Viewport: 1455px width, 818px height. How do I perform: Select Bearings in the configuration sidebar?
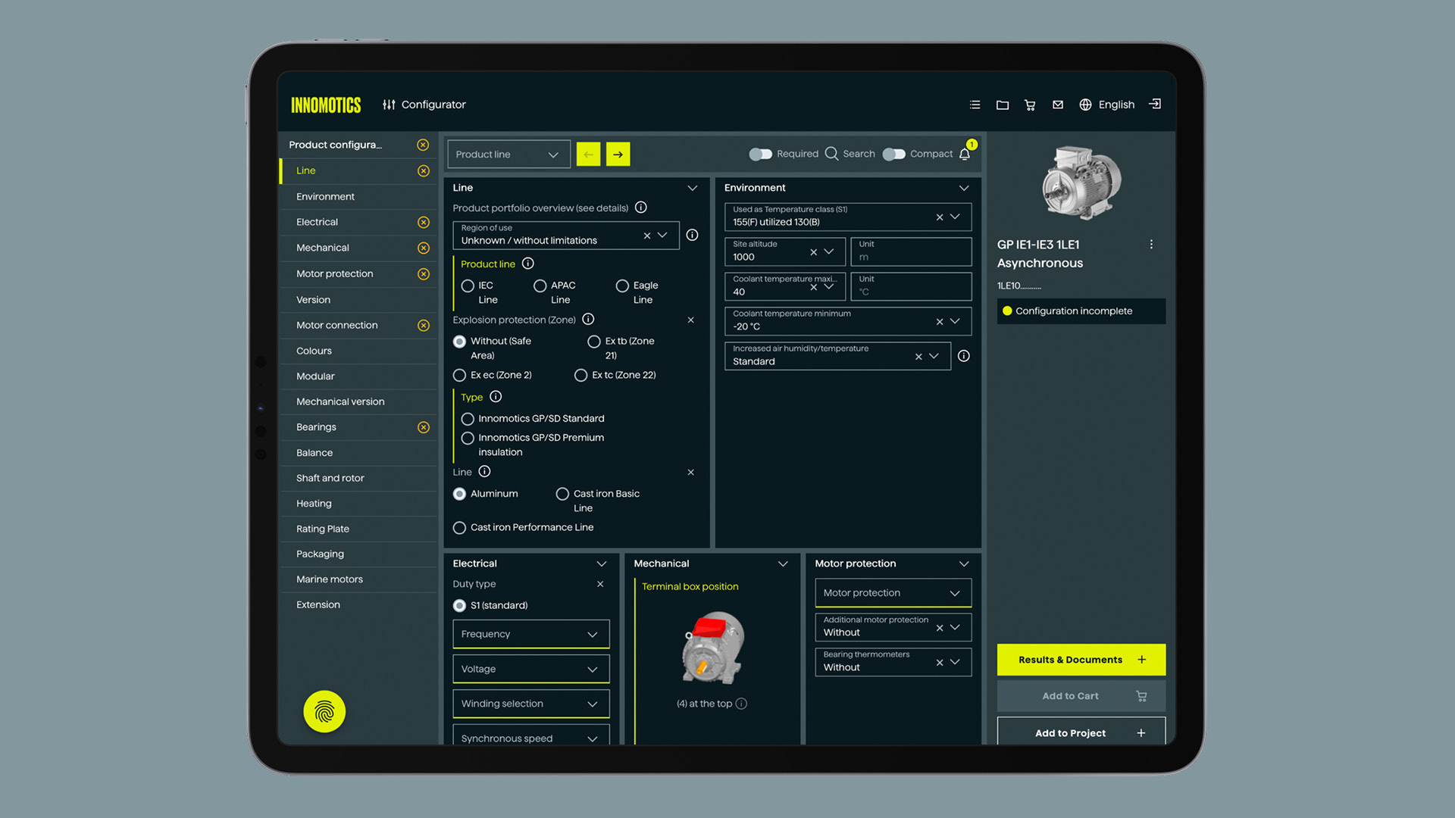tap(316, 426)
